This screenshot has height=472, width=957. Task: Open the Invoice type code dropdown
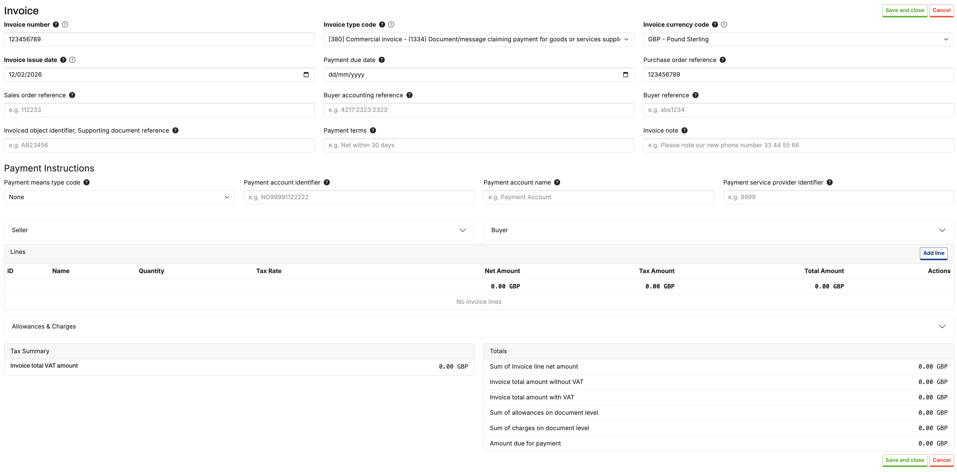[478, 39]
